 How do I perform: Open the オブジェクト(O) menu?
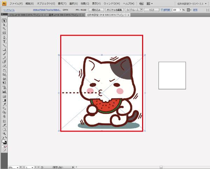click(46, 3)
